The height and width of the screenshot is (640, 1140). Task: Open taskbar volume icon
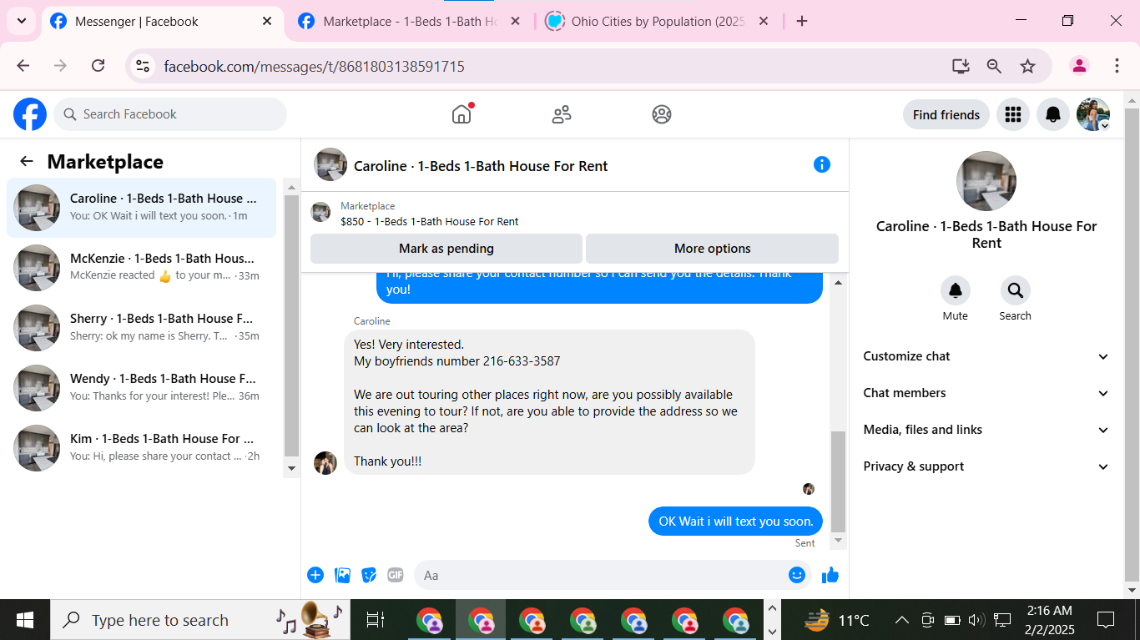[x=976, y=620]
